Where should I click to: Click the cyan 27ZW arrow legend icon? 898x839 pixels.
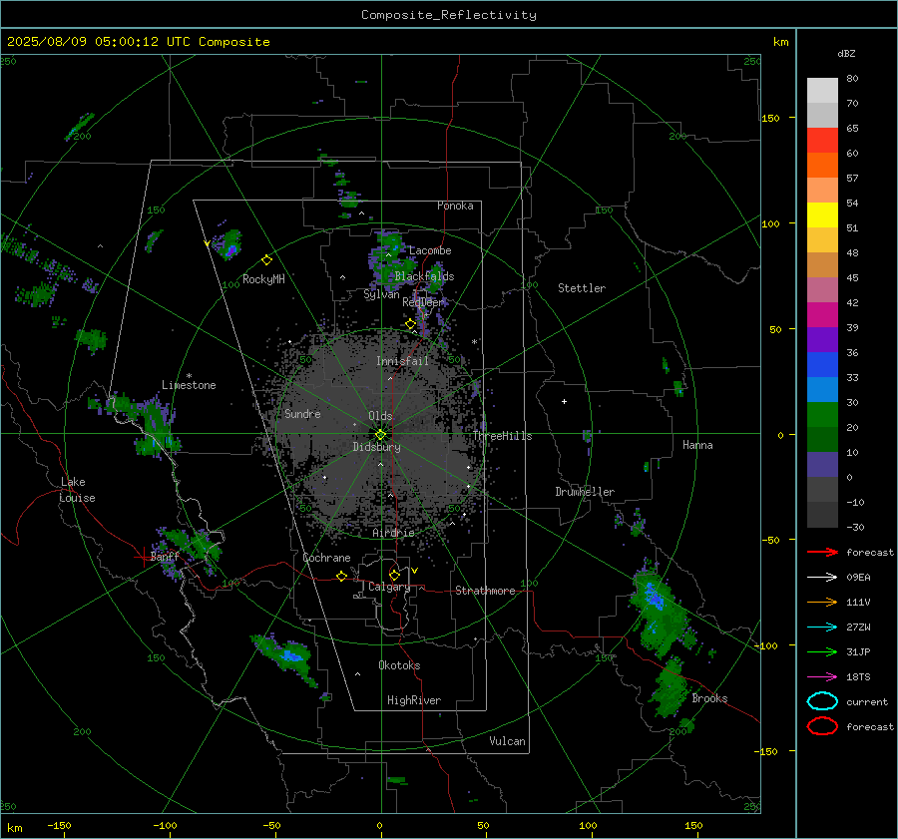pyautogui.click(x=822, y=628)
